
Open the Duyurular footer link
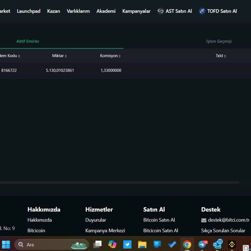point(95,220)
